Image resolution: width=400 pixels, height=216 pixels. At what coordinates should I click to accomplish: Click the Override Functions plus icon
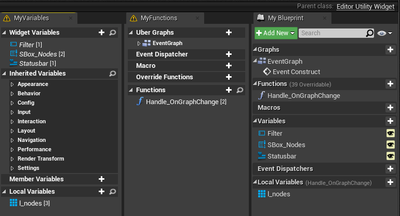pos(229,77)
